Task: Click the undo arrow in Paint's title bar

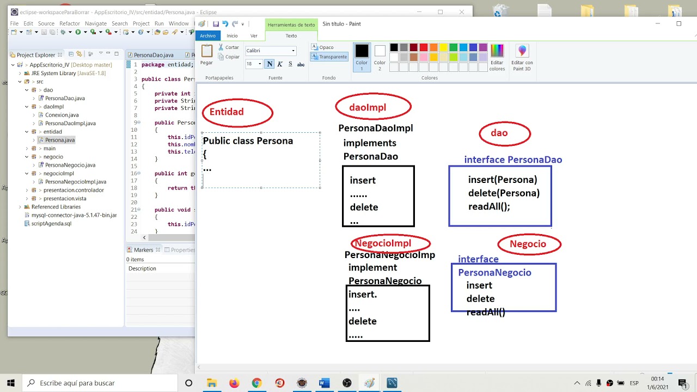Action: pyautogui.click(x=225, y=24)
